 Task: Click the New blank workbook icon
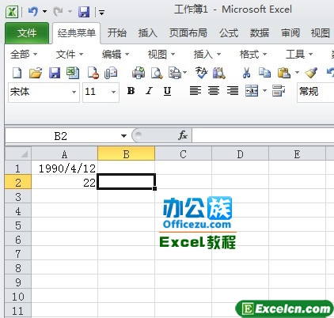pyautogui.click(x=17, y=73)
